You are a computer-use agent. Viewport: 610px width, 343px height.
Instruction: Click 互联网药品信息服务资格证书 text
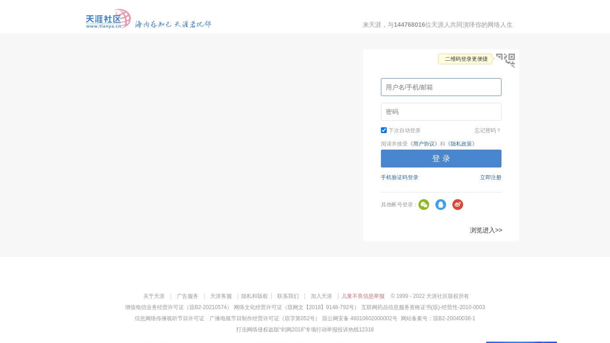(423, 307)
